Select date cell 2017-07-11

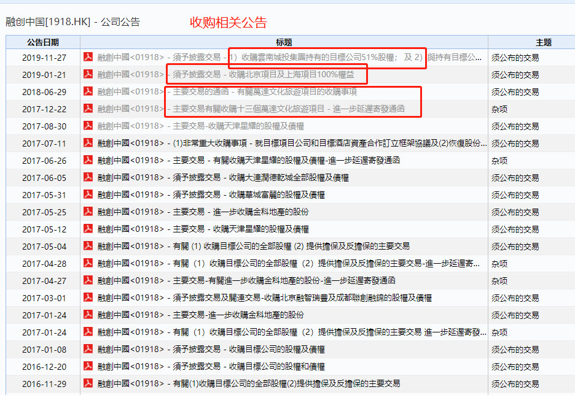pos(44,144)
